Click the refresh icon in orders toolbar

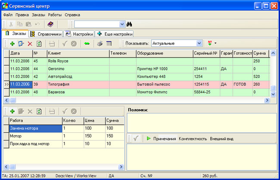click(x=39, y=43)
